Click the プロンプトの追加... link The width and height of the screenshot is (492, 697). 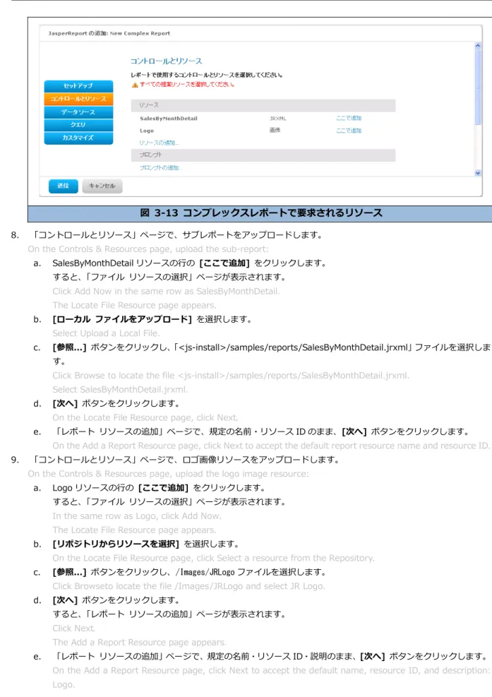click(x=161, y=167)
